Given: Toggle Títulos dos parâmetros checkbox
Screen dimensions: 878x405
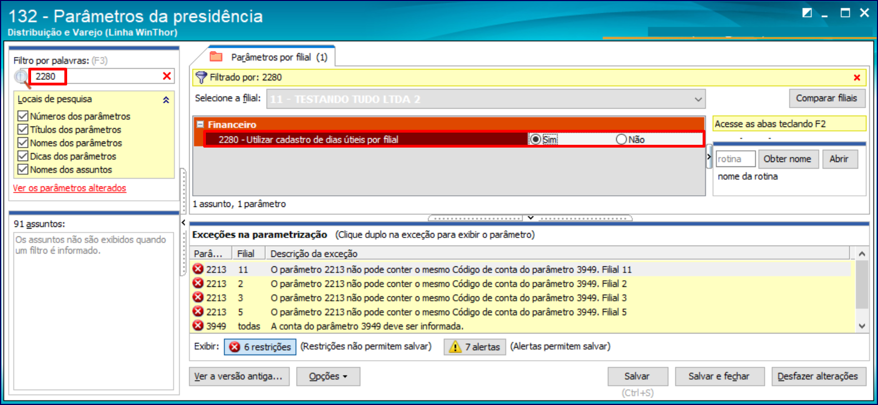Looking at the screenshot, I should pyautogui.click(x=23, y=129).
